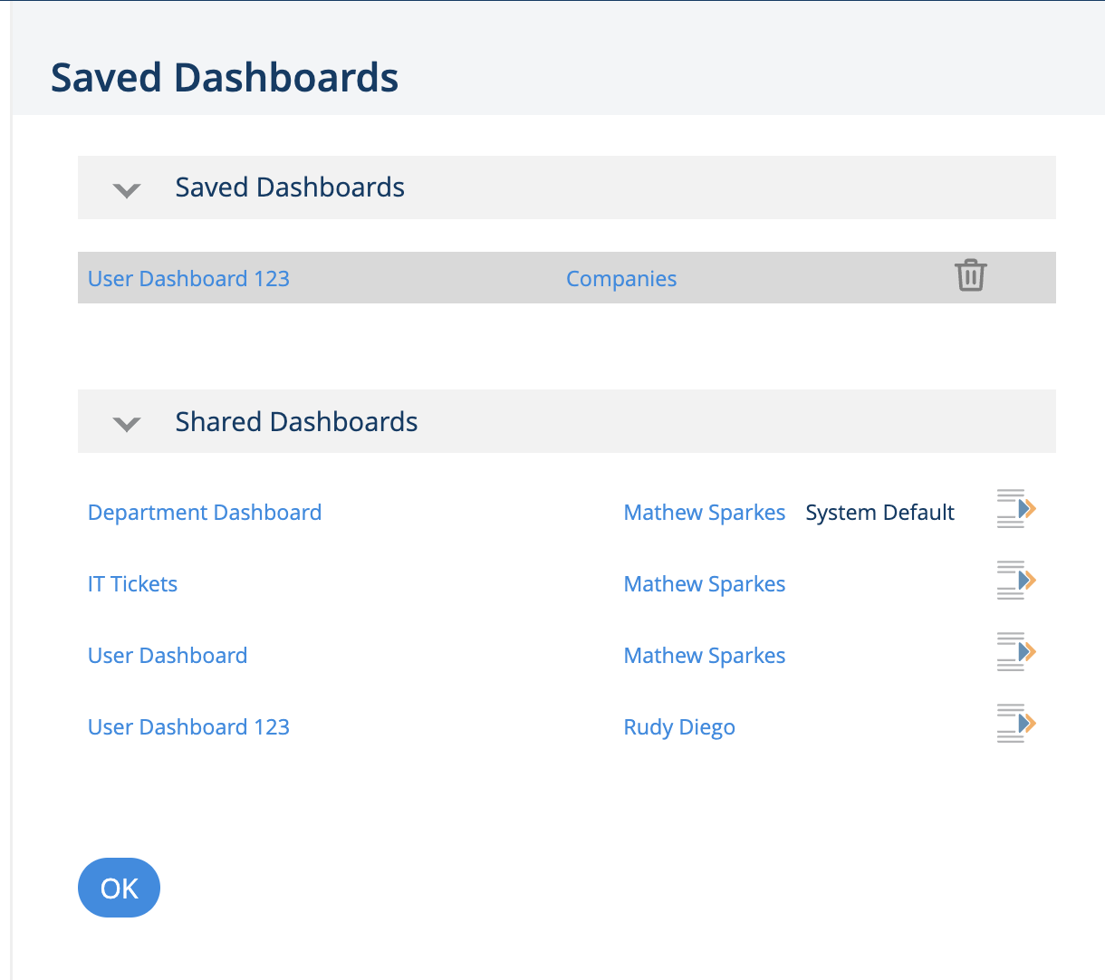
Task: Click Mathew Sparkes next to IT Tickets
Action: 705,584
